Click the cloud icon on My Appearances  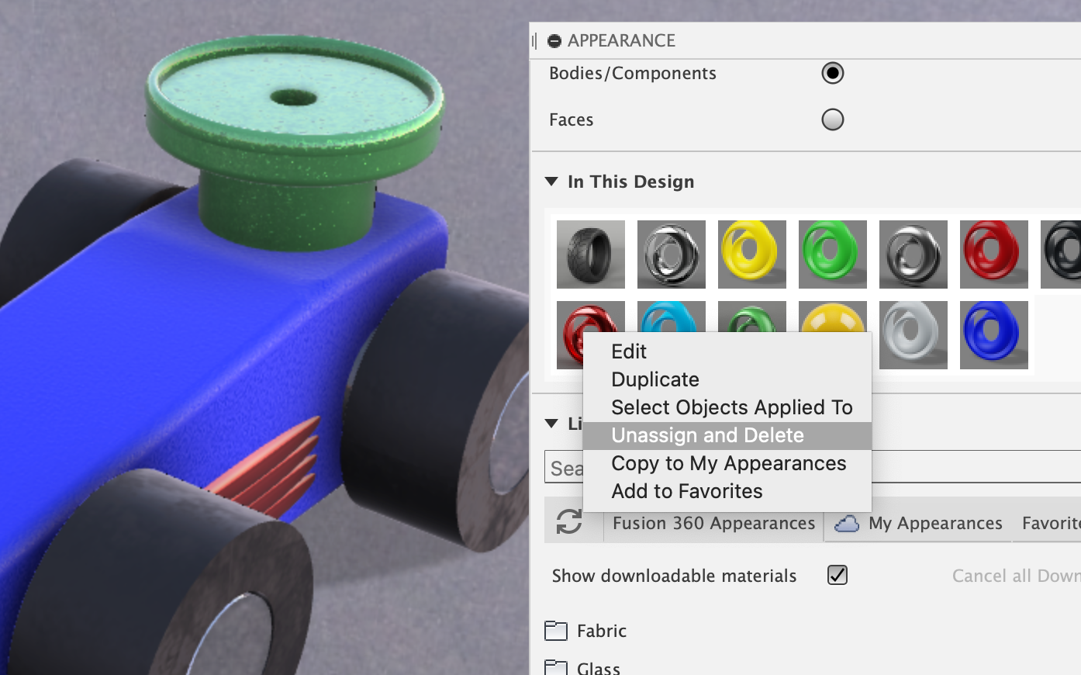tap(846, 524)
